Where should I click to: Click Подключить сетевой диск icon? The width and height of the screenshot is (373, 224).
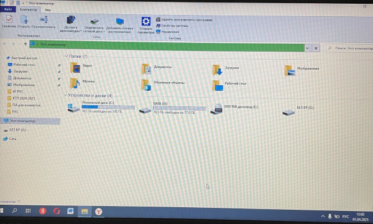[x=94, y=25]
